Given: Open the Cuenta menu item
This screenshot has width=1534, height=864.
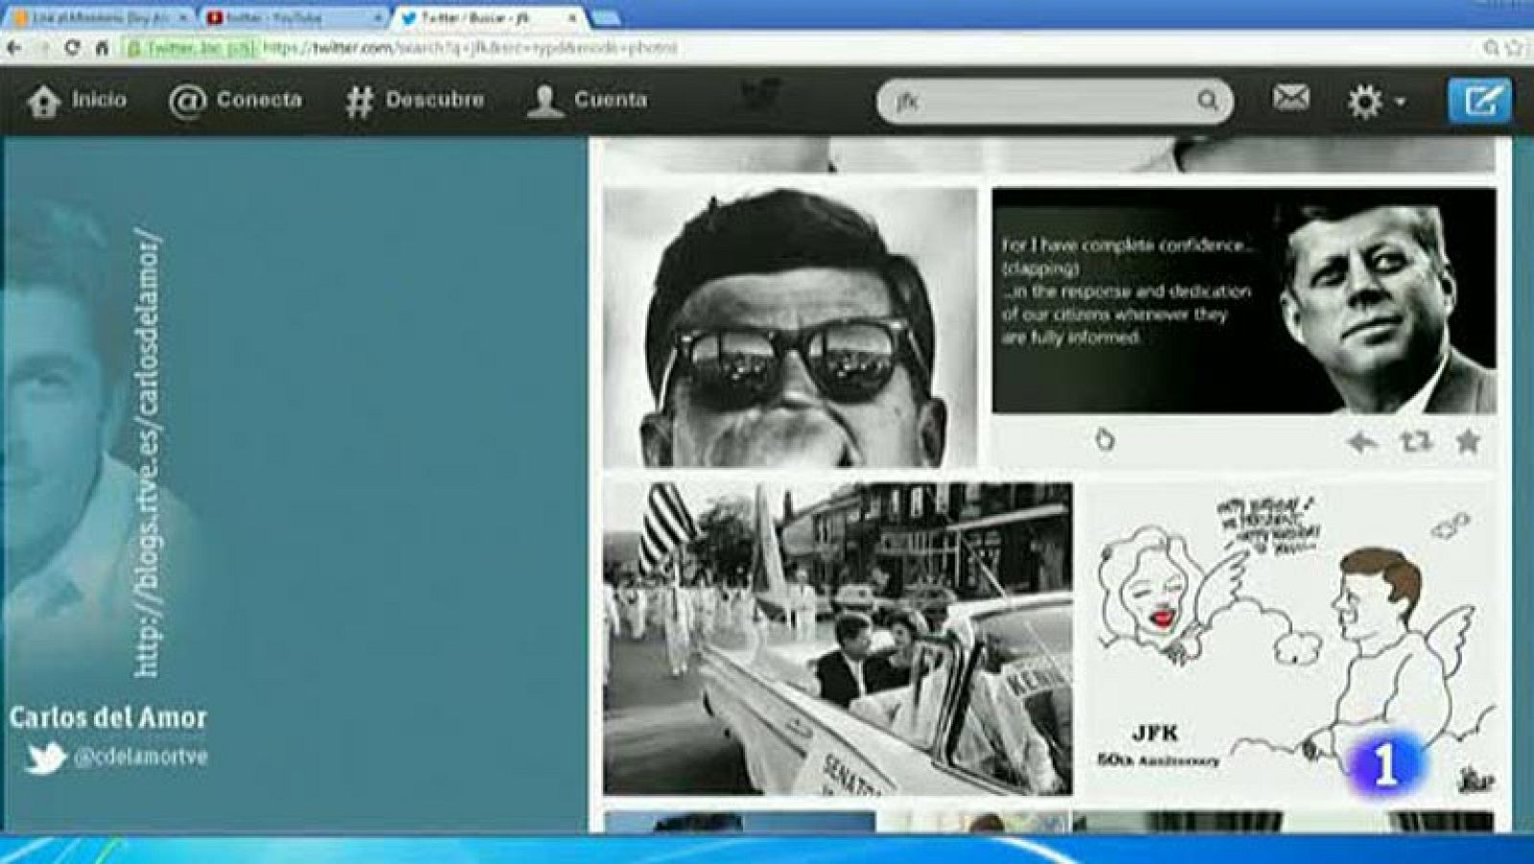Looking at the screenshot, I should [611, 98].
